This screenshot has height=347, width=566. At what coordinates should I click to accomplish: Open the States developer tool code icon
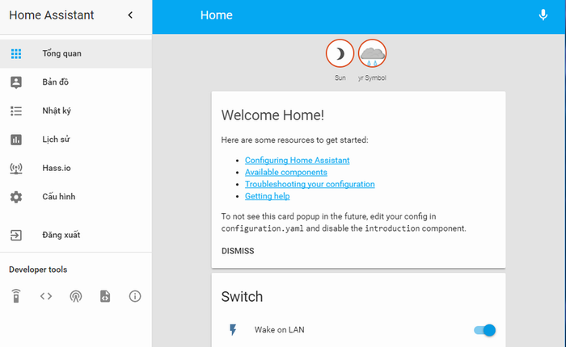pos(46,296)
